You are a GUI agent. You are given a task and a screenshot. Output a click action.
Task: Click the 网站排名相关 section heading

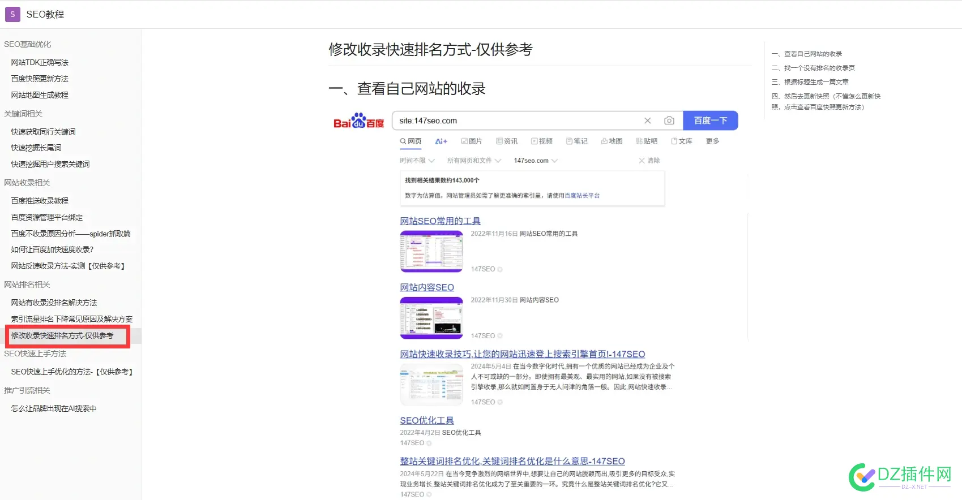point(27,285)
